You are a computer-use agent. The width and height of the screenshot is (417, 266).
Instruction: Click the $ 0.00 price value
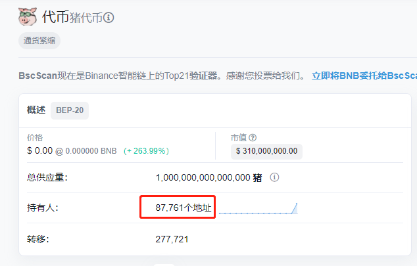click(40, 151)
